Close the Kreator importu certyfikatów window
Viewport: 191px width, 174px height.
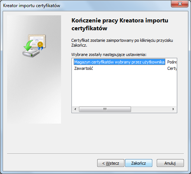pyautogui.click(x=180, y=4)
